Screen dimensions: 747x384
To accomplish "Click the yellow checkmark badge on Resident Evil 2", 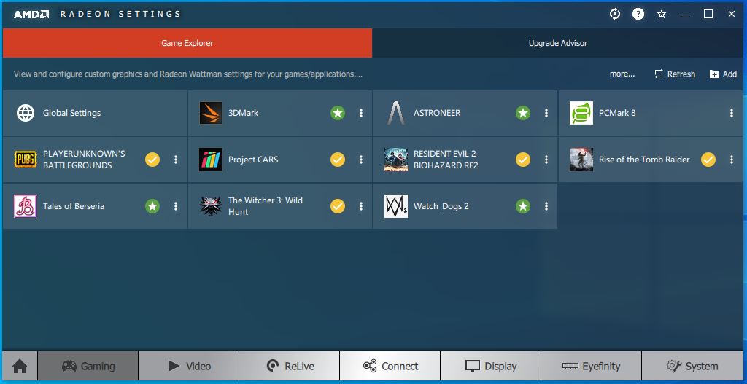I will pyautogui.click(x=523, y=160).
